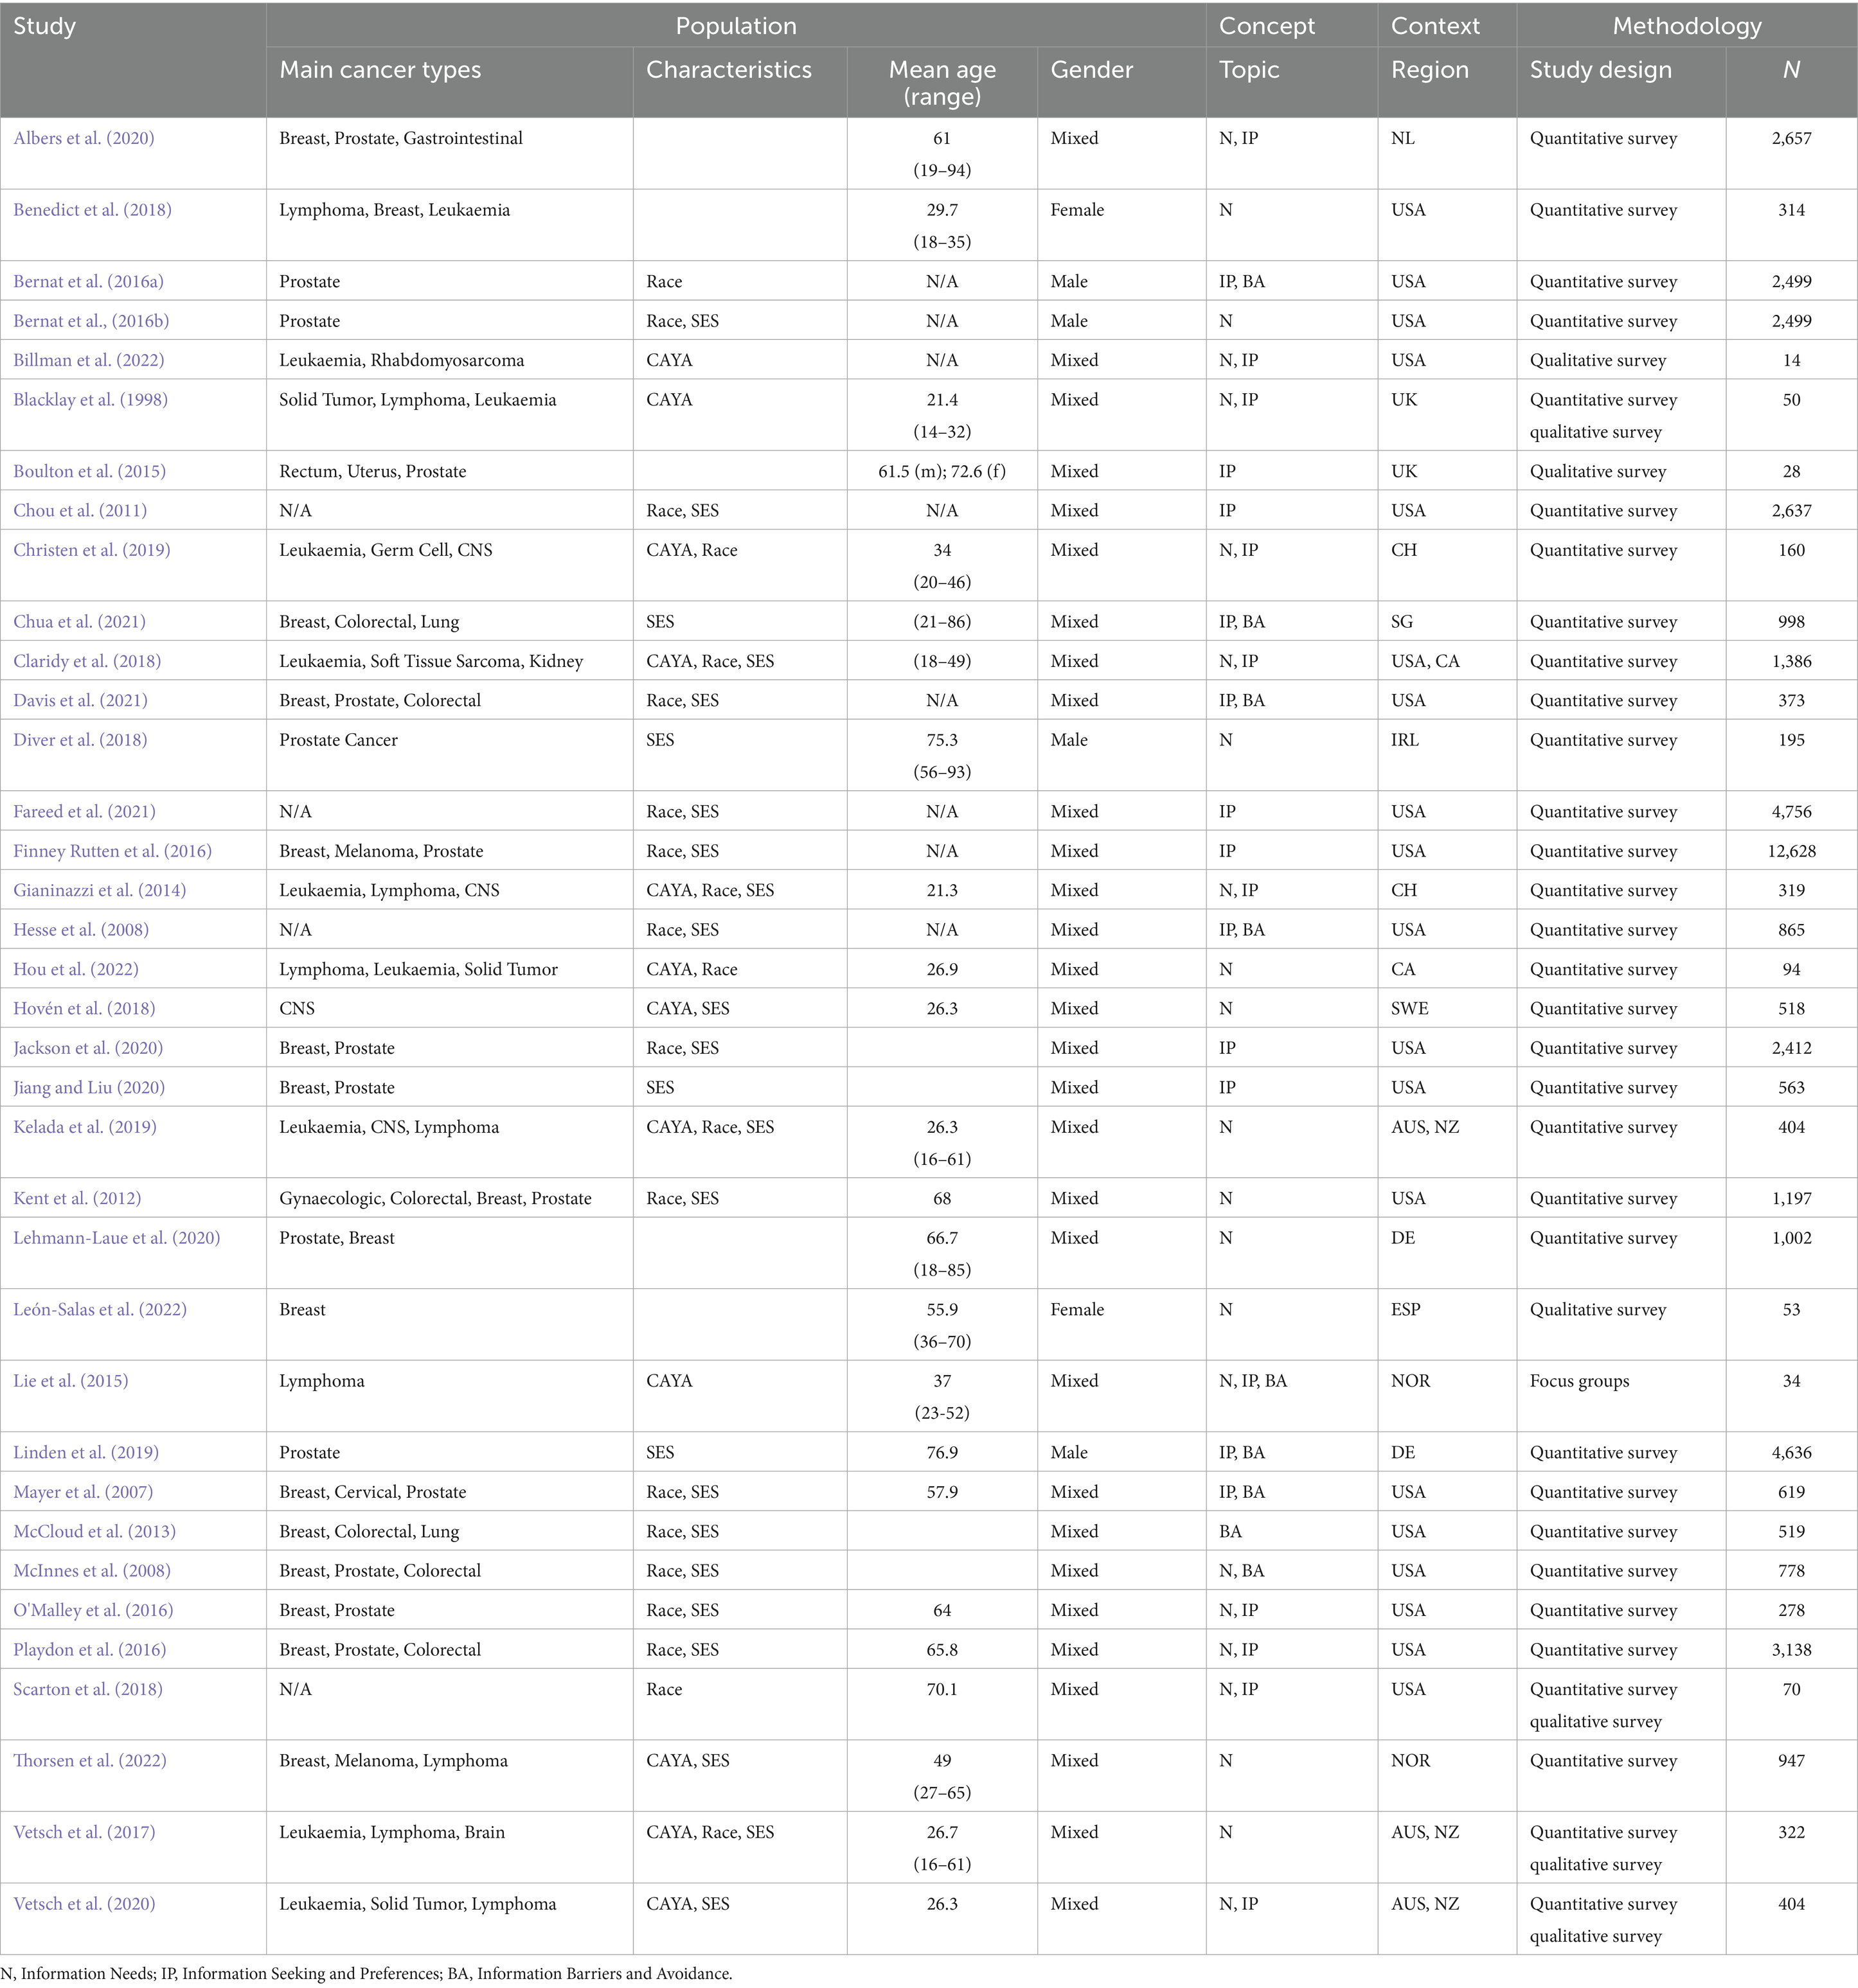Open the Christen et al. (2019) citation
This screenshot has height=1988, width=1858.
pyautogui.click(x=91, y=550)
